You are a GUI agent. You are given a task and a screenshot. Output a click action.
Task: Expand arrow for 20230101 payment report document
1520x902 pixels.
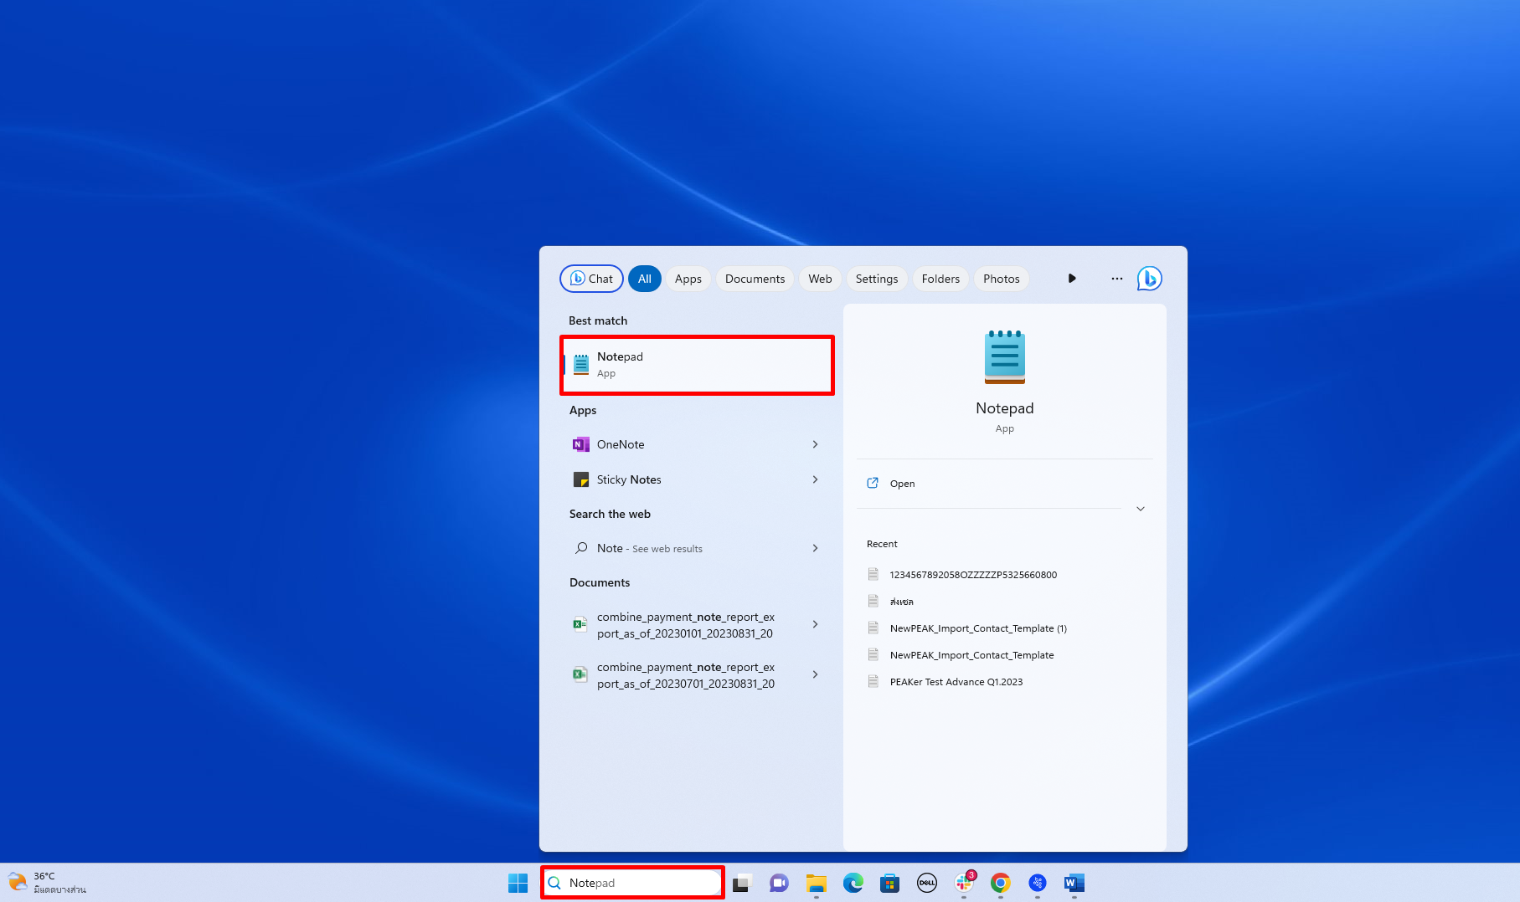pyautogui.click(x=815, y=624)
